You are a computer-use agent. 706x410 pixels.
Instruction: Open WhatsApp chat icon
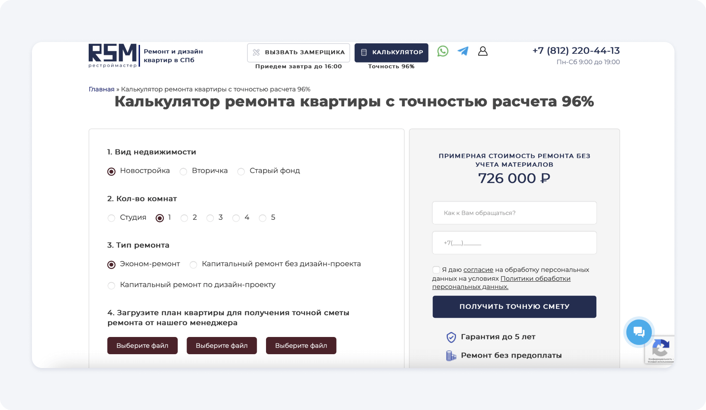443,51
